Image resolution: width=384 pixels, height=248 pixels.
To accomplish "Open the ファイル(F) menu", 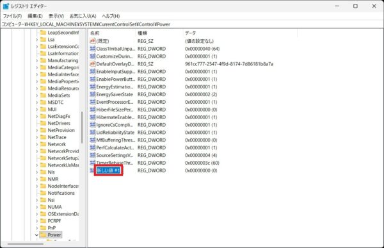I will pos(12,16).
